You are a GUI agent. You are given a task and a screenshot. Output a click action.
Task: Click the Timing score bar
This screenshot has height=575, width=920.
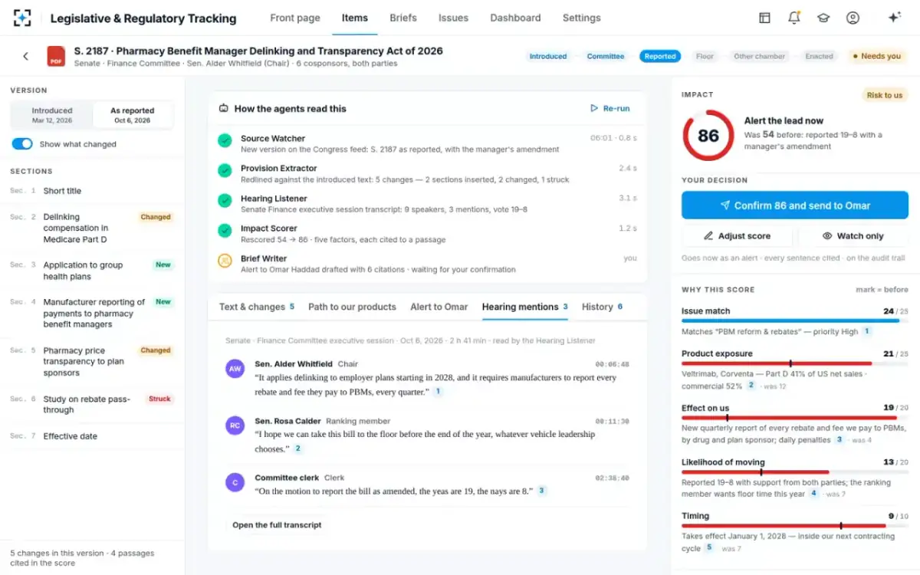795,526
